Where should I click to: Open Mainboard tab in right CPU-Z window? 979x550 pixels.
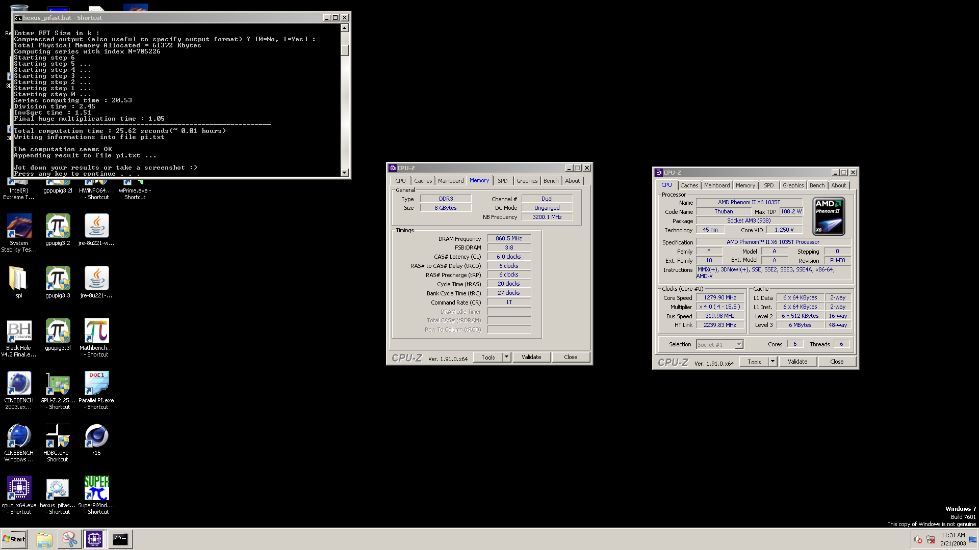[717, 185]
